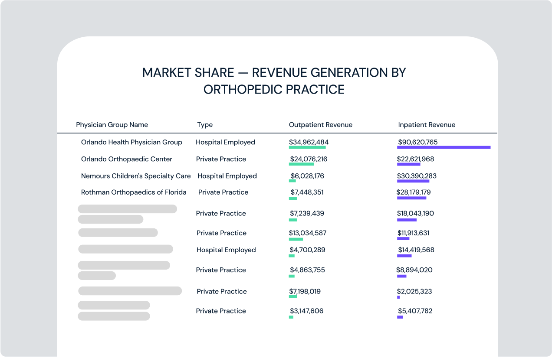The image size is (552, 358).
Task: Click Nemours Children's Specialty Care name
Action: click(x=136, y=176)
